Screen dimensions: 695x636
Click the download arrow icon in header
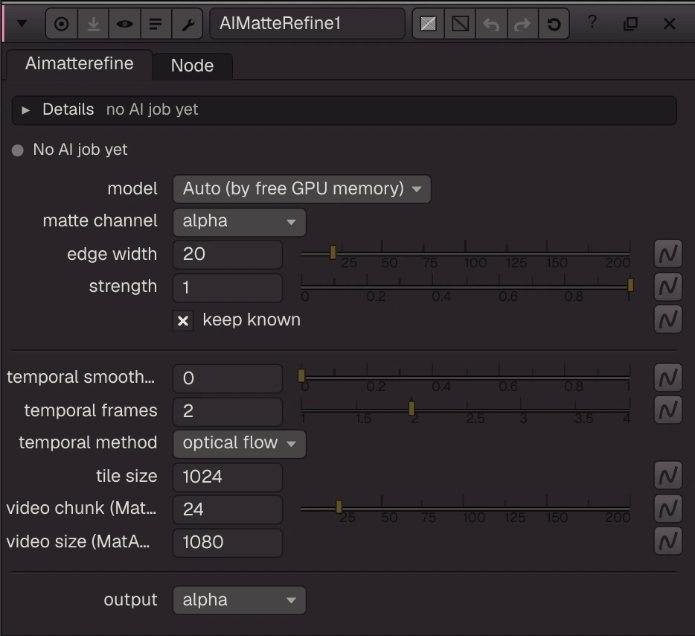click(93, 24)
